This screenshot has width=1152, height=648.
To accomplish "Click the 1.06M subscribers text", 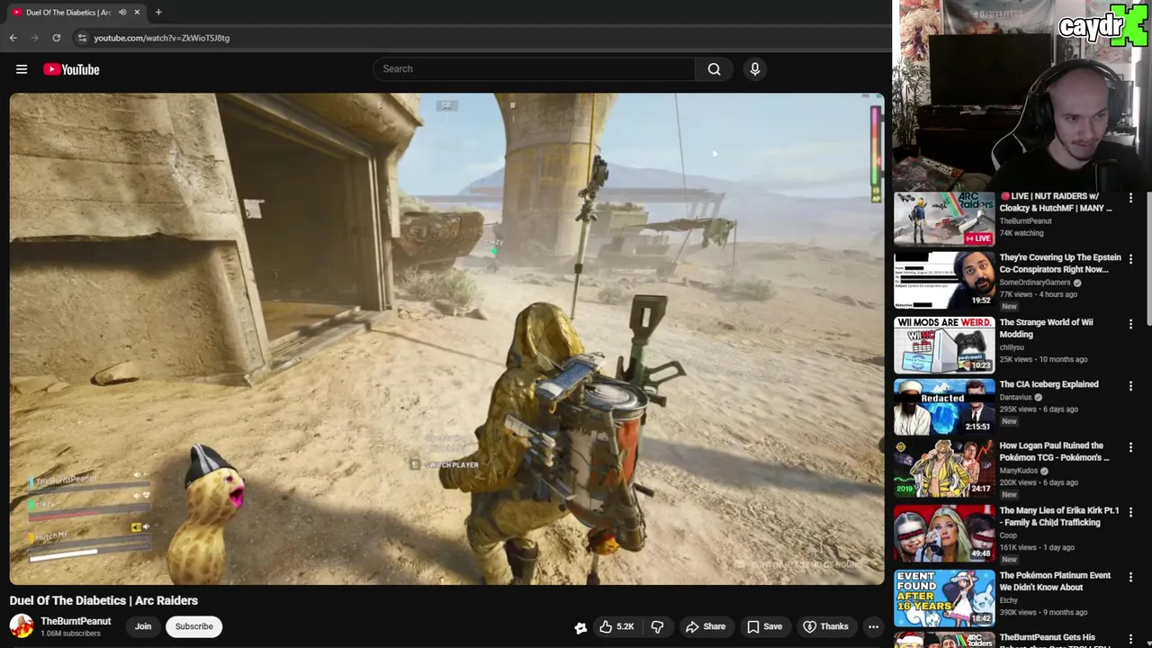I will point(70,634).
